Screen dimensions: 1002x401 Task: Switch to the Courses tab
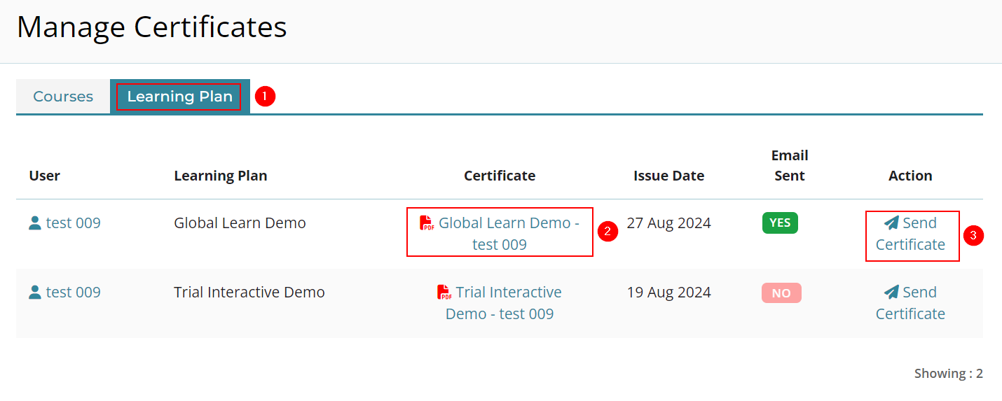(63, 97)
